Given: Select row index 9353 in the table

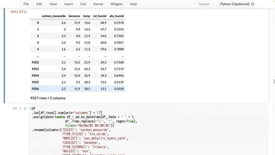Looking at the screenshot, I should point(35,69).
